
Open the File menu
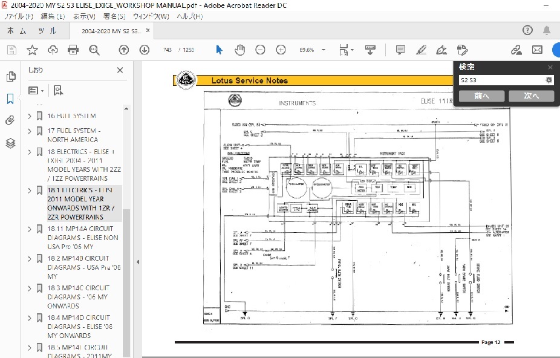[x=19, y=16]
